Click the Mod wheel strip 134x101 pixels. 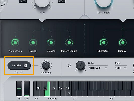tap(27, 89)
